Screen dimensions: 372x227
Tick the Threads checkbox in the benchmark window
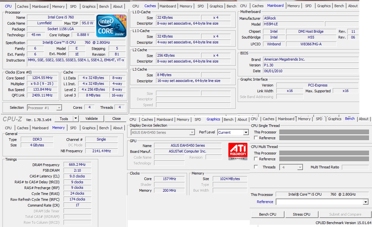coord(256,167)
